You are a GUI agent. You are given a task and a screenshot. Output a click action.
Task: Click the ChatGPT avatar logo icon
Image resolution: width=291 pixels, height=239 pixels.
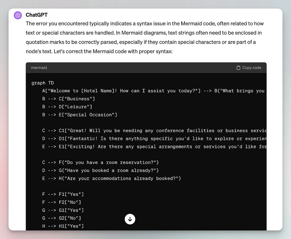coord(18,15)
